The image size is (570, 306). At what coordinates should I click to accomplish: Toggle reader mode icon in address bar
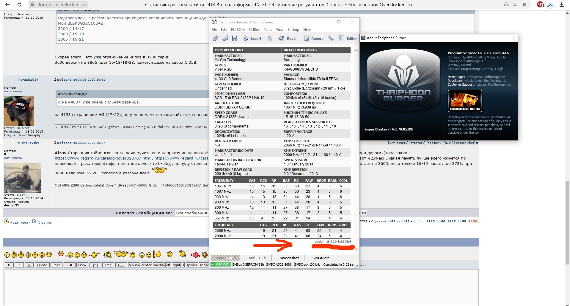tap(515, 4)
